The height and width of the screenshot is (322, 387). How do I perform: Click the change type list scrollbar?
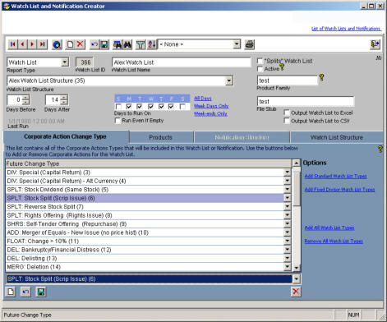tap(297, 216)
